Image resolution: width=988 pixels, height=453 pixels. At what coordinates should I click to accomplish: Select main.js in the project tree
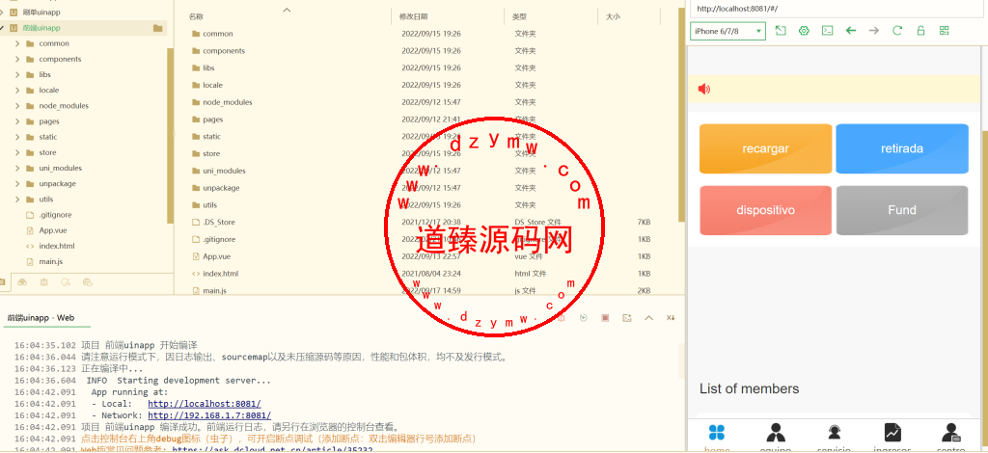51,261
